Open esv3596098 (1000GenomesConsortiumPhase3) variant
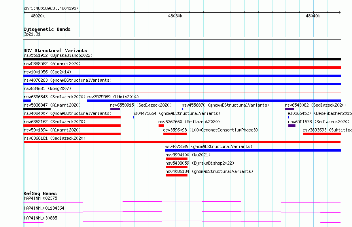 (210, 130)
